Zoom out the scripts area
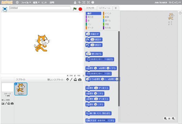The width and height of the screenshot is (182, 124). [165, 118]
